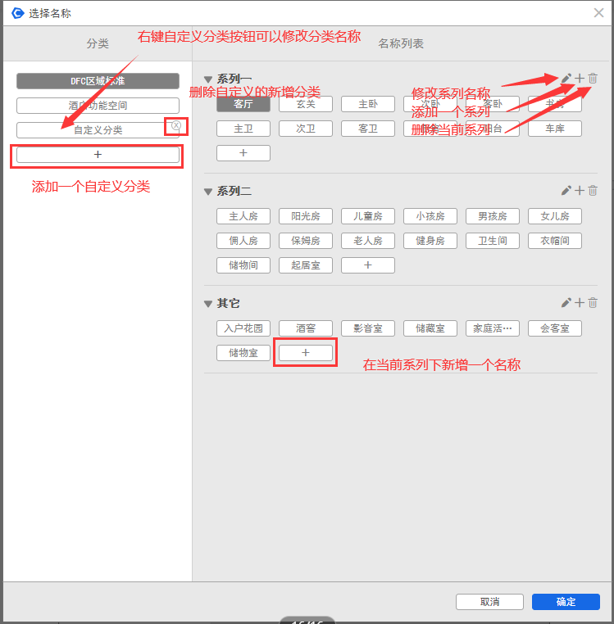Click the trash icon for 系列一
The image size is (614, 624).
[593, 78]
